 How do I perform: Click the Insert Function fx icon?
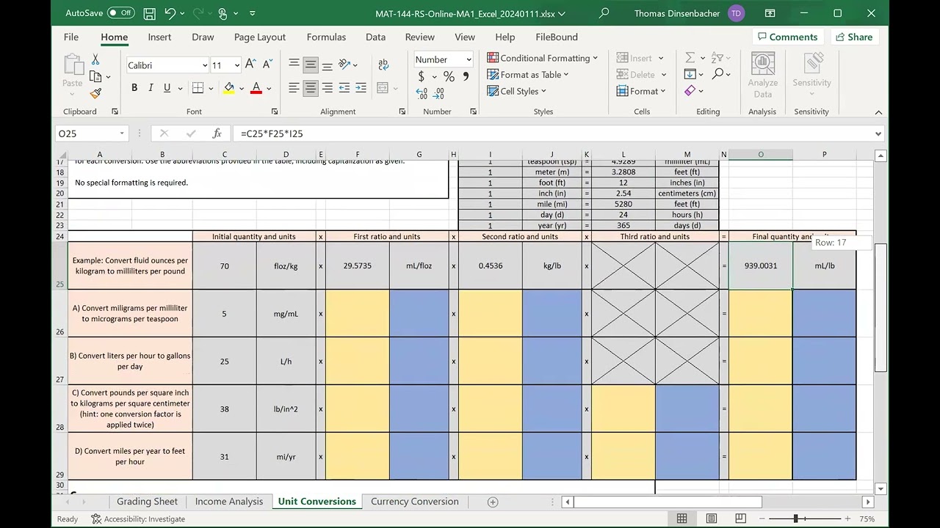coord(217,133)
